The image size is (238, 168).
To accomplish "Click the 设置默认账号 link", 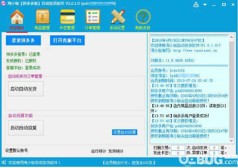I will tap(17, 151).
